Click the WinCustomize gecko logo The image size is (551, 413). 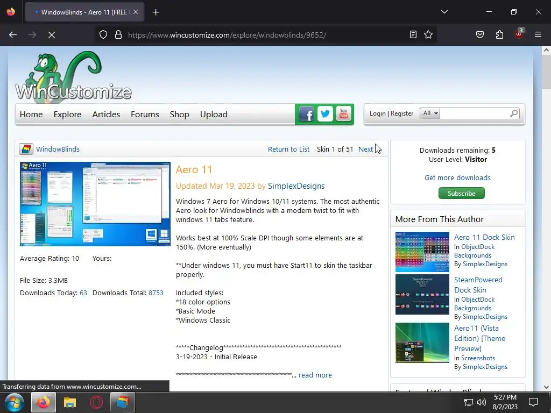click(x=73, y=76)
